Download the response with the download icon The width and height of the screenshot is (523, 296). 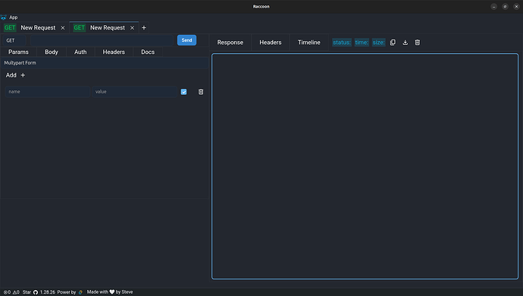pyautogui.click(x=406, y=43)
